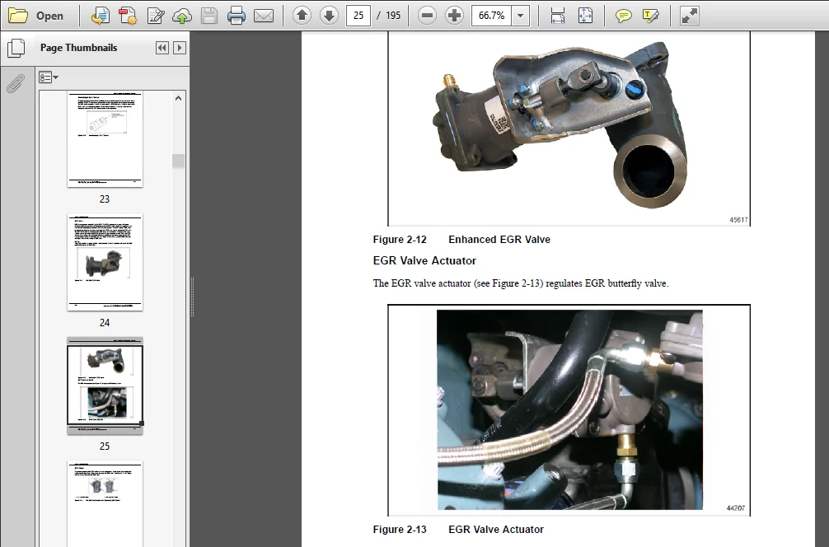Click the edit document pencil icon

[155, 16]
